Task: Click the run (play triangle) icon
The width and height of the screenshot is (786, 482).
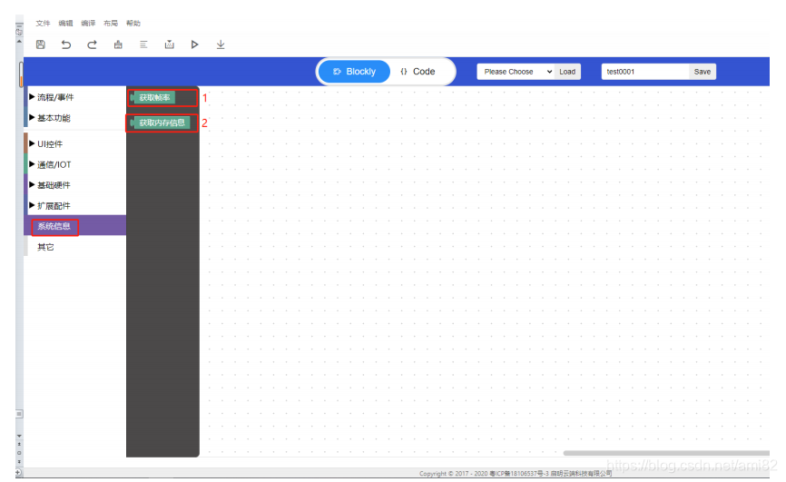Action: [194, 44]
